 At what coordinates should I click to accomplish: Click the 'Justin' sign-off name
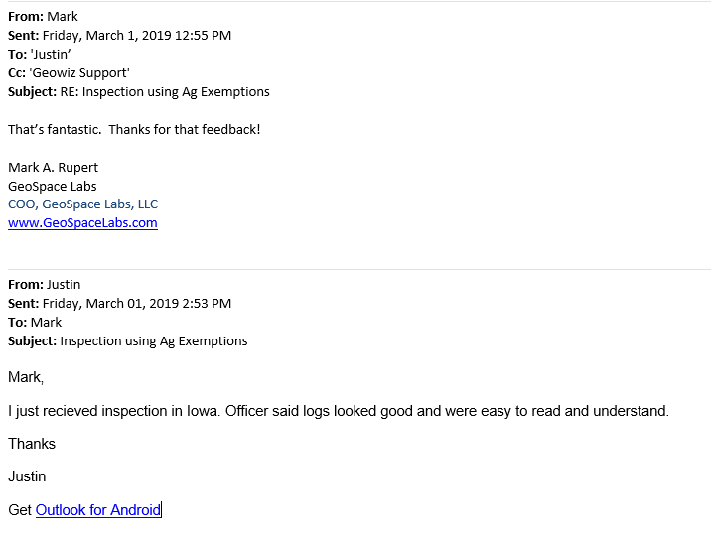point(27,476)
